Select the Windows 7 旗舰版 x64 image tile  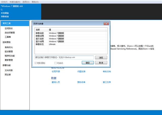click(21, 12)
